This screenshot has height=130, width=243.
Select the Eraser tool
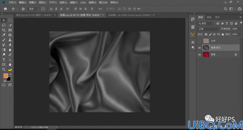click(x=10, y=45)
